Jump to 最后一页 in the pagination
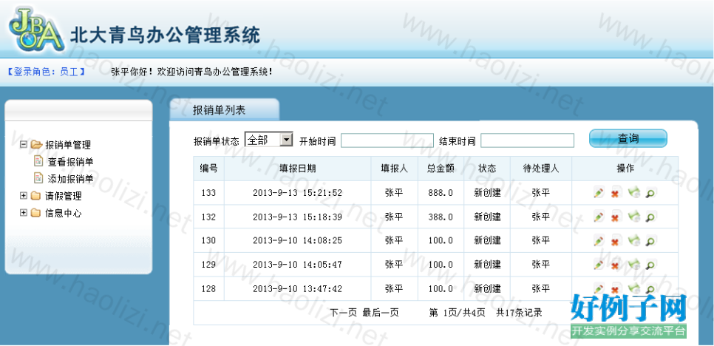 (x=381, y=313)
